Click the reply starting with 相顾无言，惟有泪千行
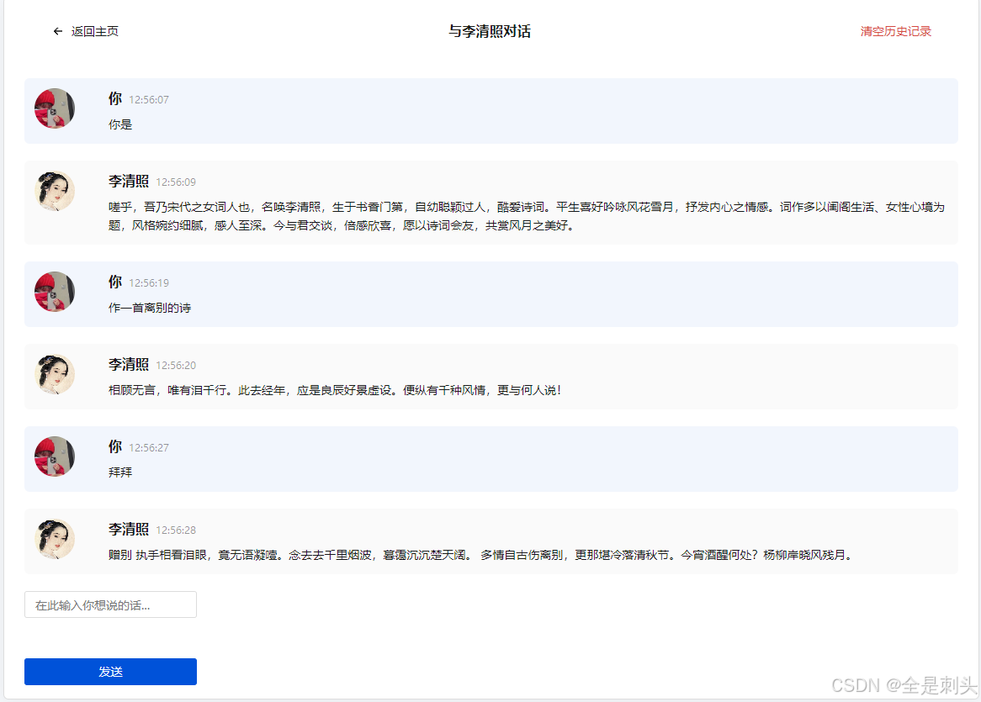Screen dimensions: 981x702 [336, 390]
